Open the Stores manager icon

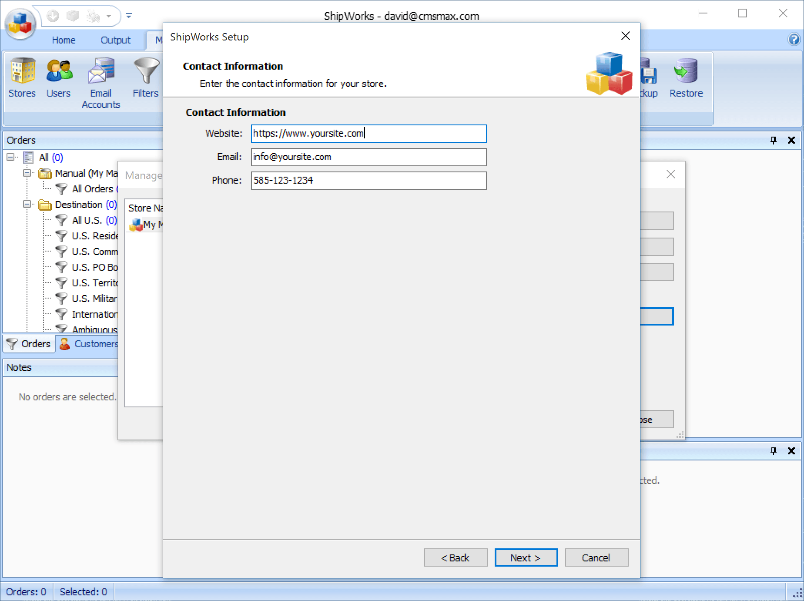coord(22,78)
